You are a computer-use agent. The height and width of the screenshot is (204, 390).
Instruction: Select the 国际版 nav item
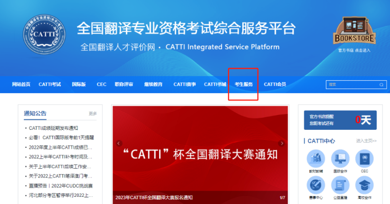(79, 85)
